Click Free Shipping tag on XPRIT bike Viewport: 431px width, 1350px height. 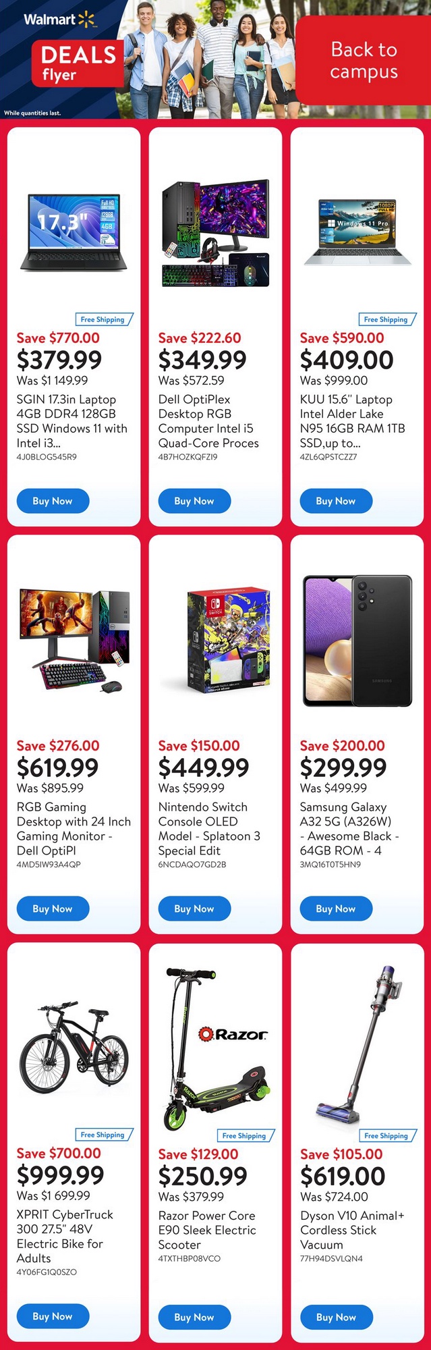(104, 1135)
